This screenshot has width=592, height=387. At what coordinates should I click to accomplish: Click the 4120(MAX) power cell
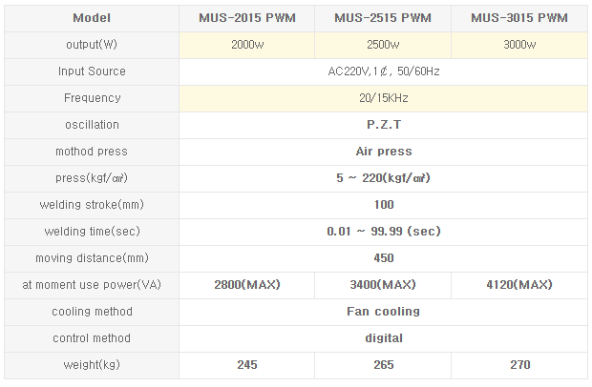(x=519, y=285)
